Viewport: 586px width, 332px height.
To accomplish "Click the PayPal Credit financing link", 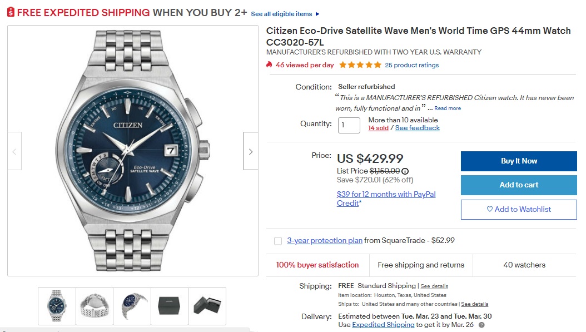I will click(x=386, y=199).
